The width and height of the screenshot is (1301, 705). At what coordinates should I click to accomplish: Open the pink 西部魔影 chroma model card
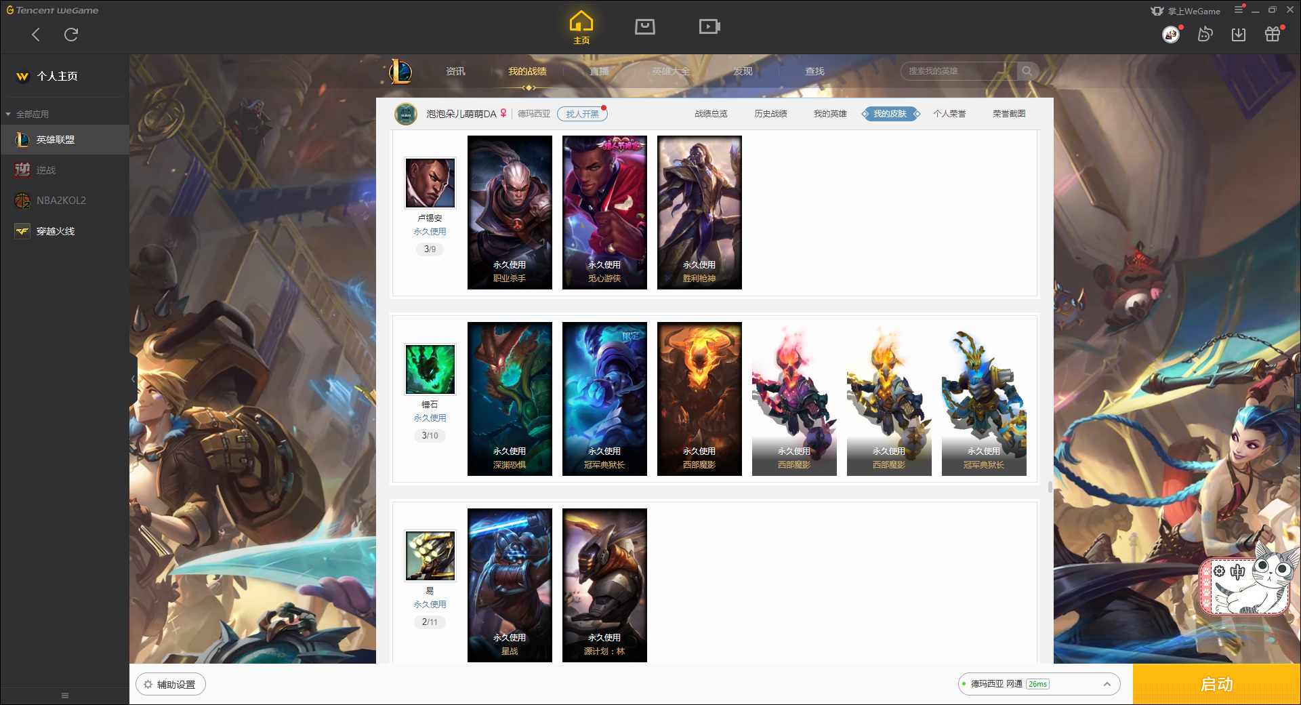[794, 399]
